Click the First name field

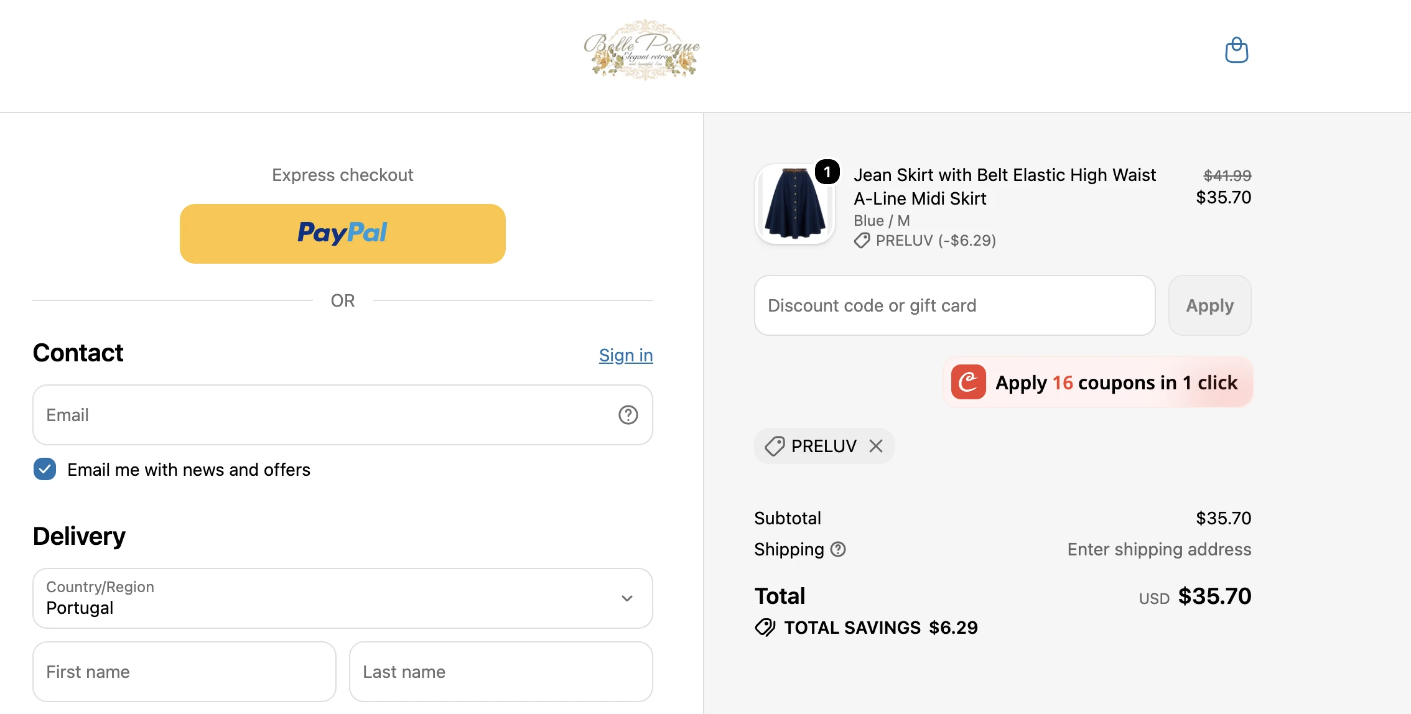[184, 672]
